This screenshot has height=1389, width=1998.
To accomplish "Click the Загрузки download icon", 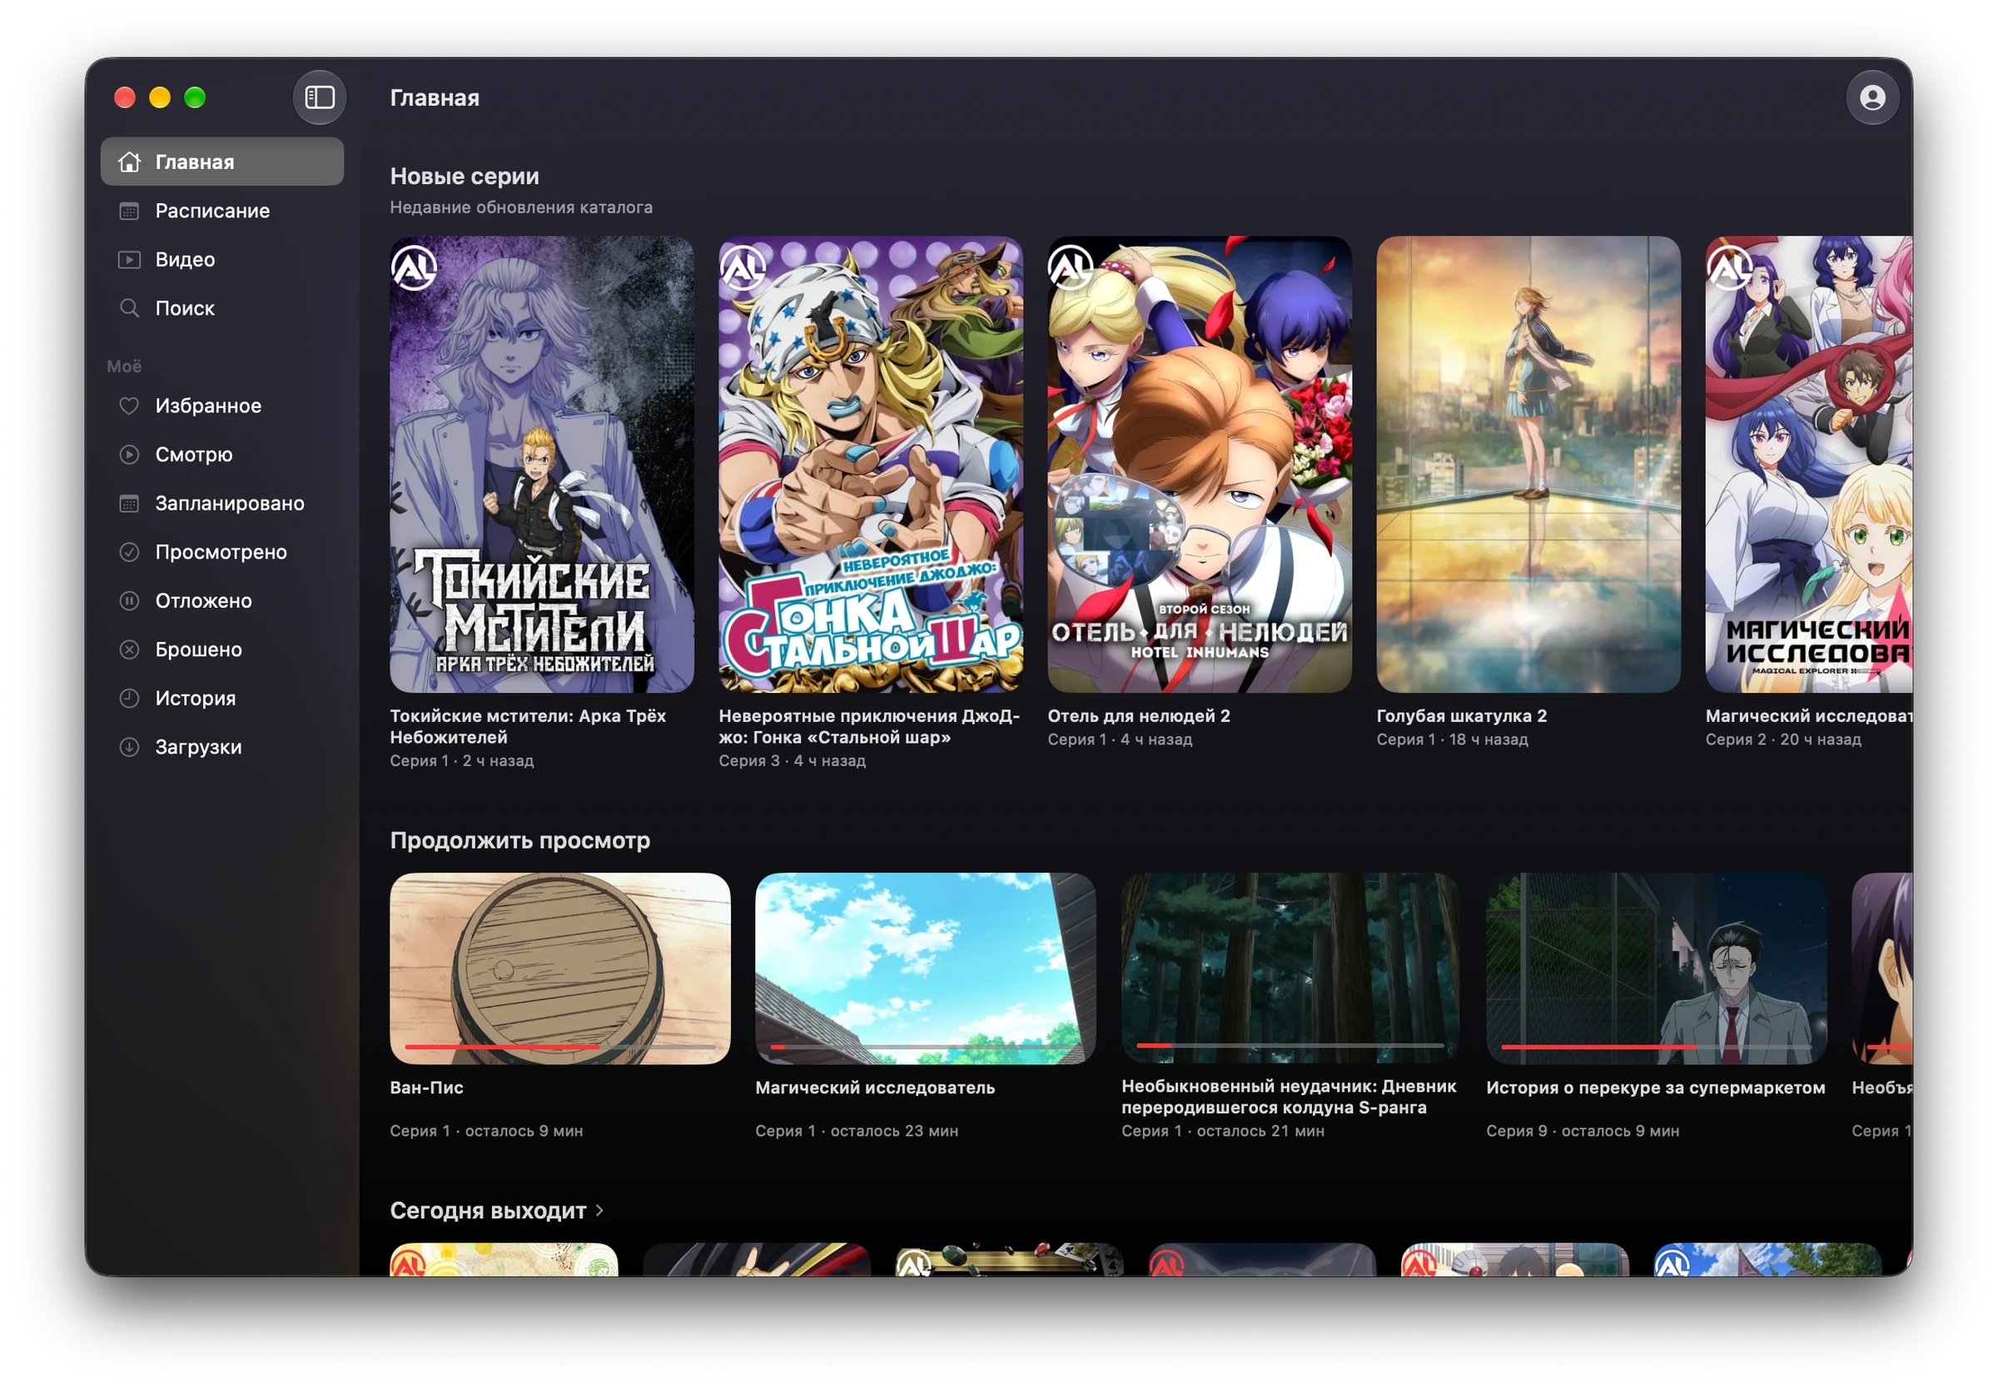I will click(129, 747).
